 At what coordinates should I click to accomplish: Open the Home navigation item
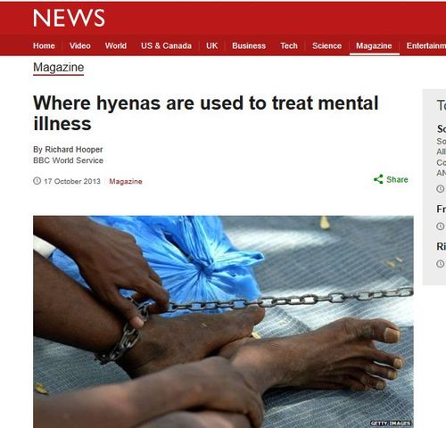point(44,45)
